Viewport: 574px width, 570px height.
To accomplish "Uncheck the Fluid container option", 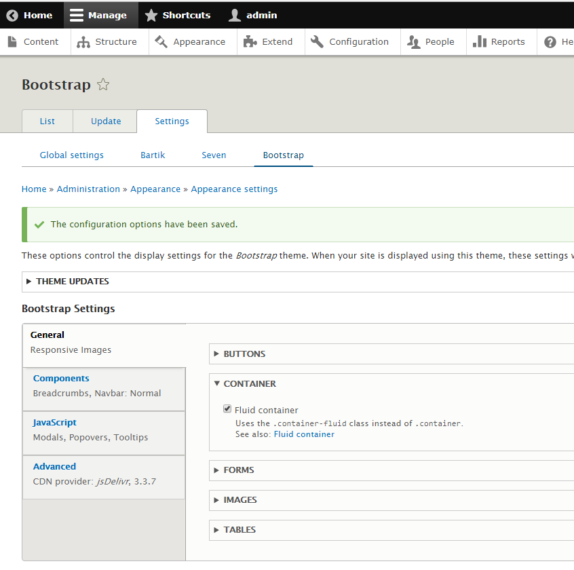I will click(x=227, y=408).
